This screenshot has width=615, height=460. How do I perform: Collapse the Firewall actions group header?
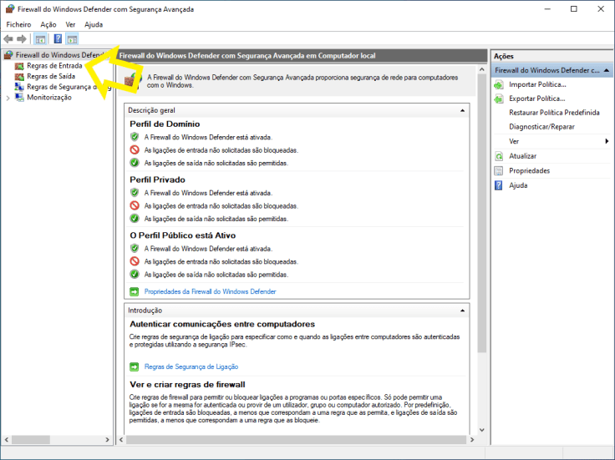[x=607, y=71]
